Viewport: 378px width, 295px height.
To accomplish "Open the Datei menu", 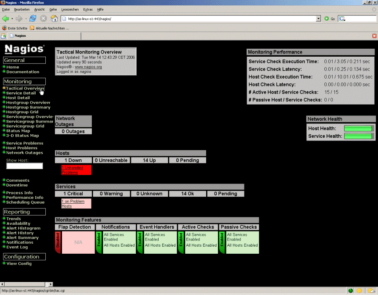I will [x=6, y=10].
